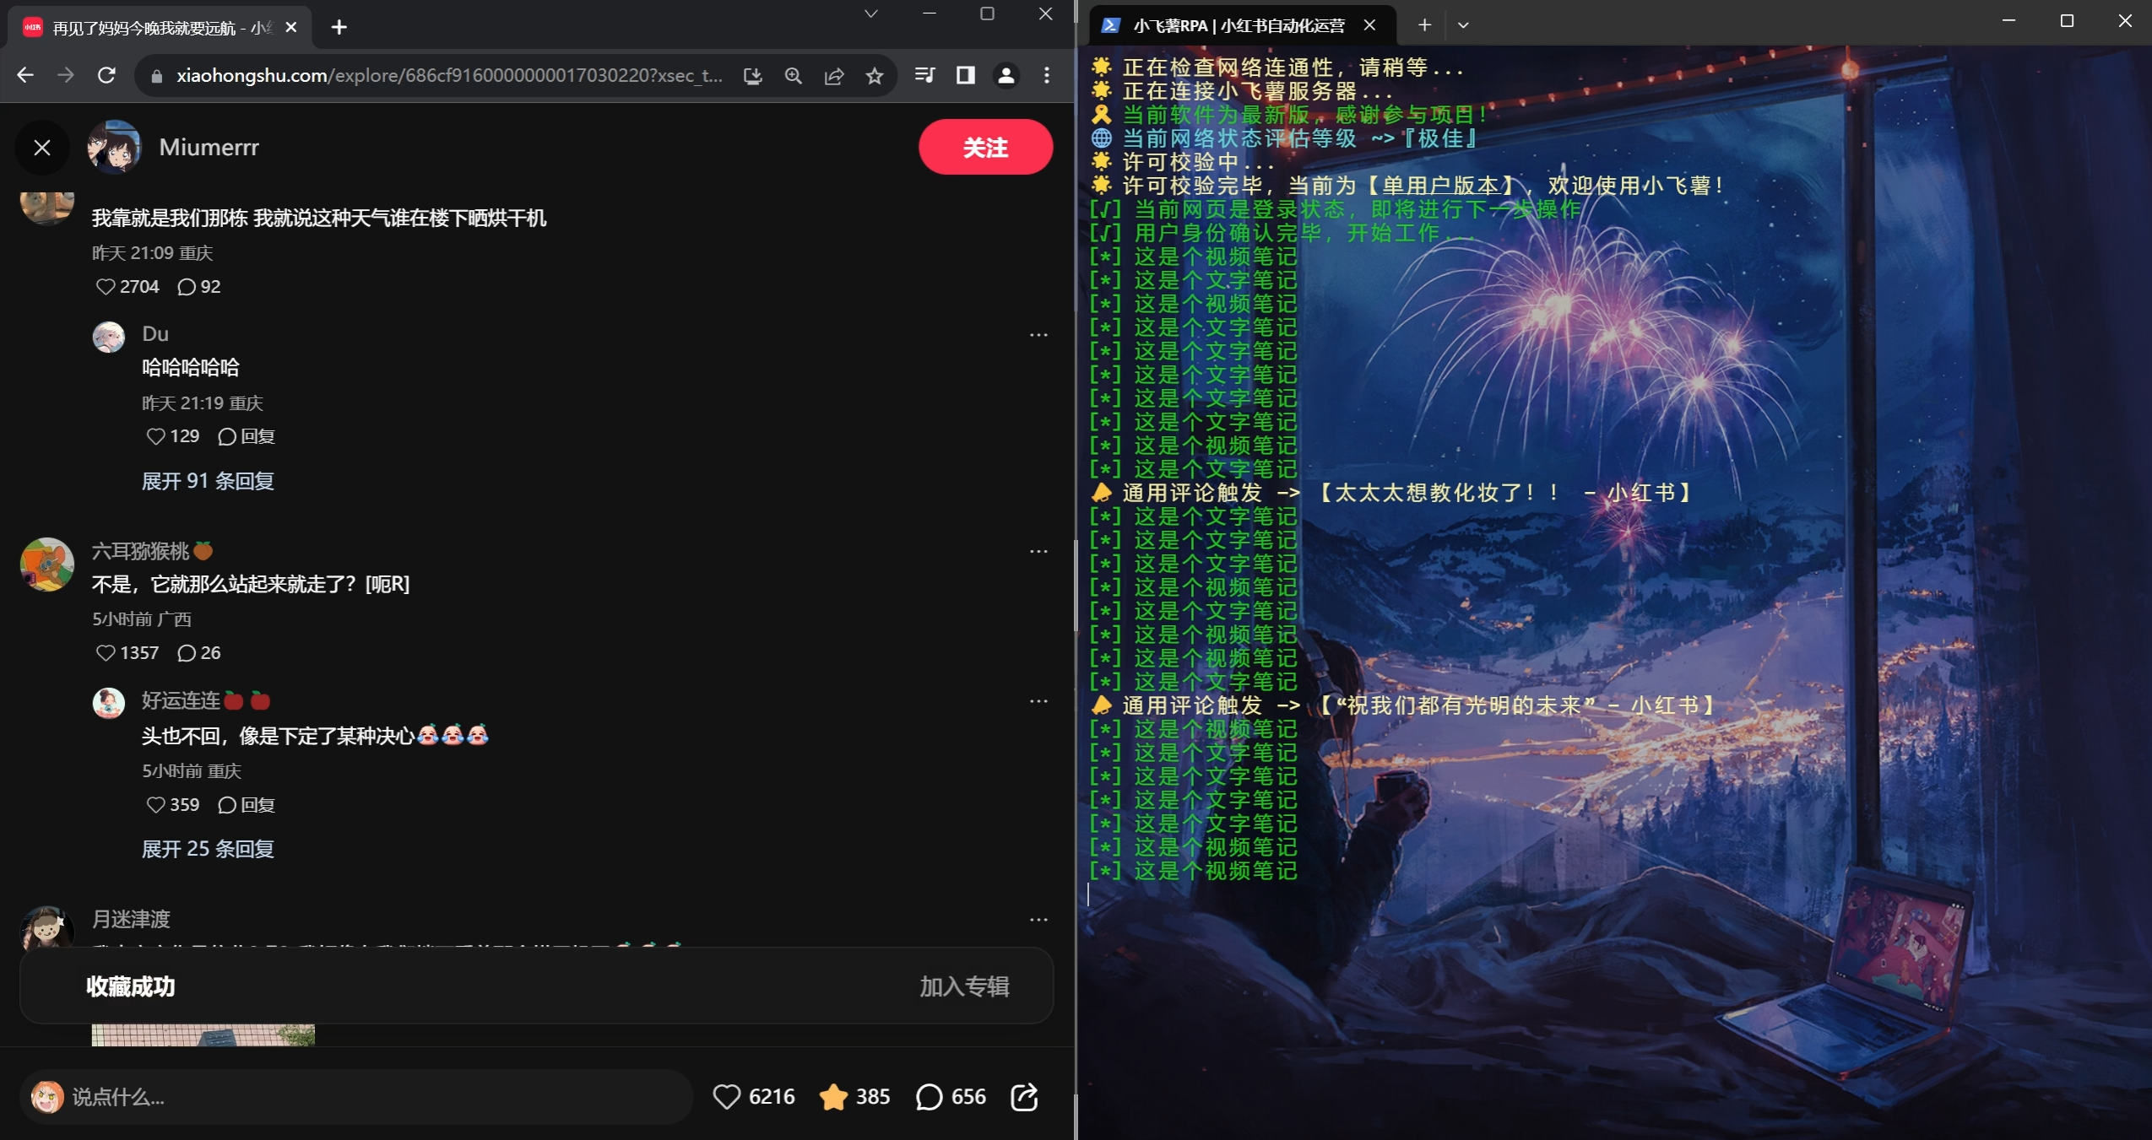The height and width of the screenshot is (1140, 2152).
Task: Open a new browser tab
Action: (339, 27)
